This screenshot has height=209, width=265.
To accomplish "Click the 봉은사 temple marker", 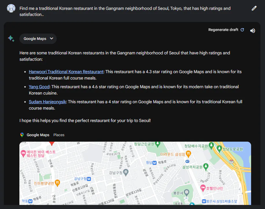I will [187, 192].
